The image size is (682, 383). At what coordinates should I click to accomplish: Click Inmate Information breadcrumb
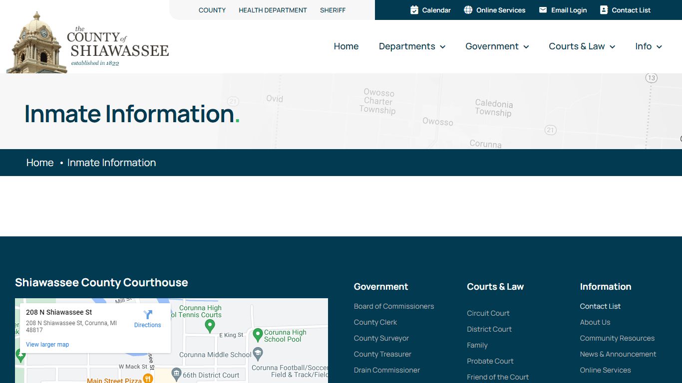tap(111, 163)
